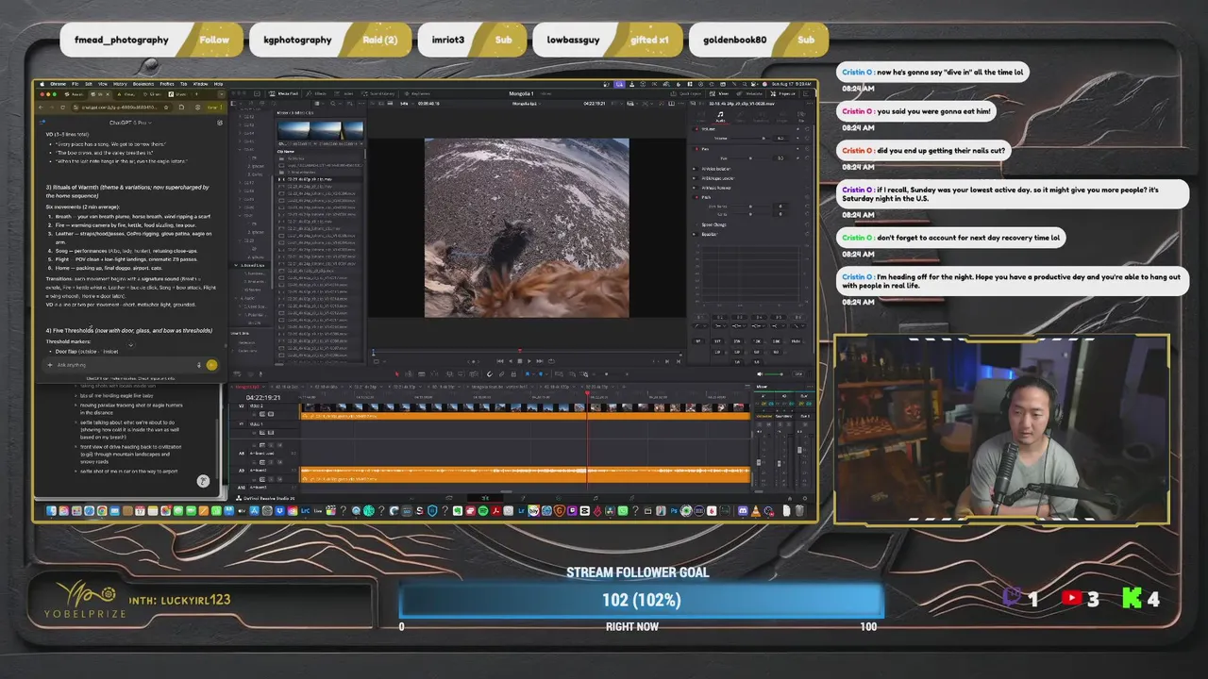Select the Audio tab in the Inspector
The height and width of the screenshot is (679, 1208).
720,117
